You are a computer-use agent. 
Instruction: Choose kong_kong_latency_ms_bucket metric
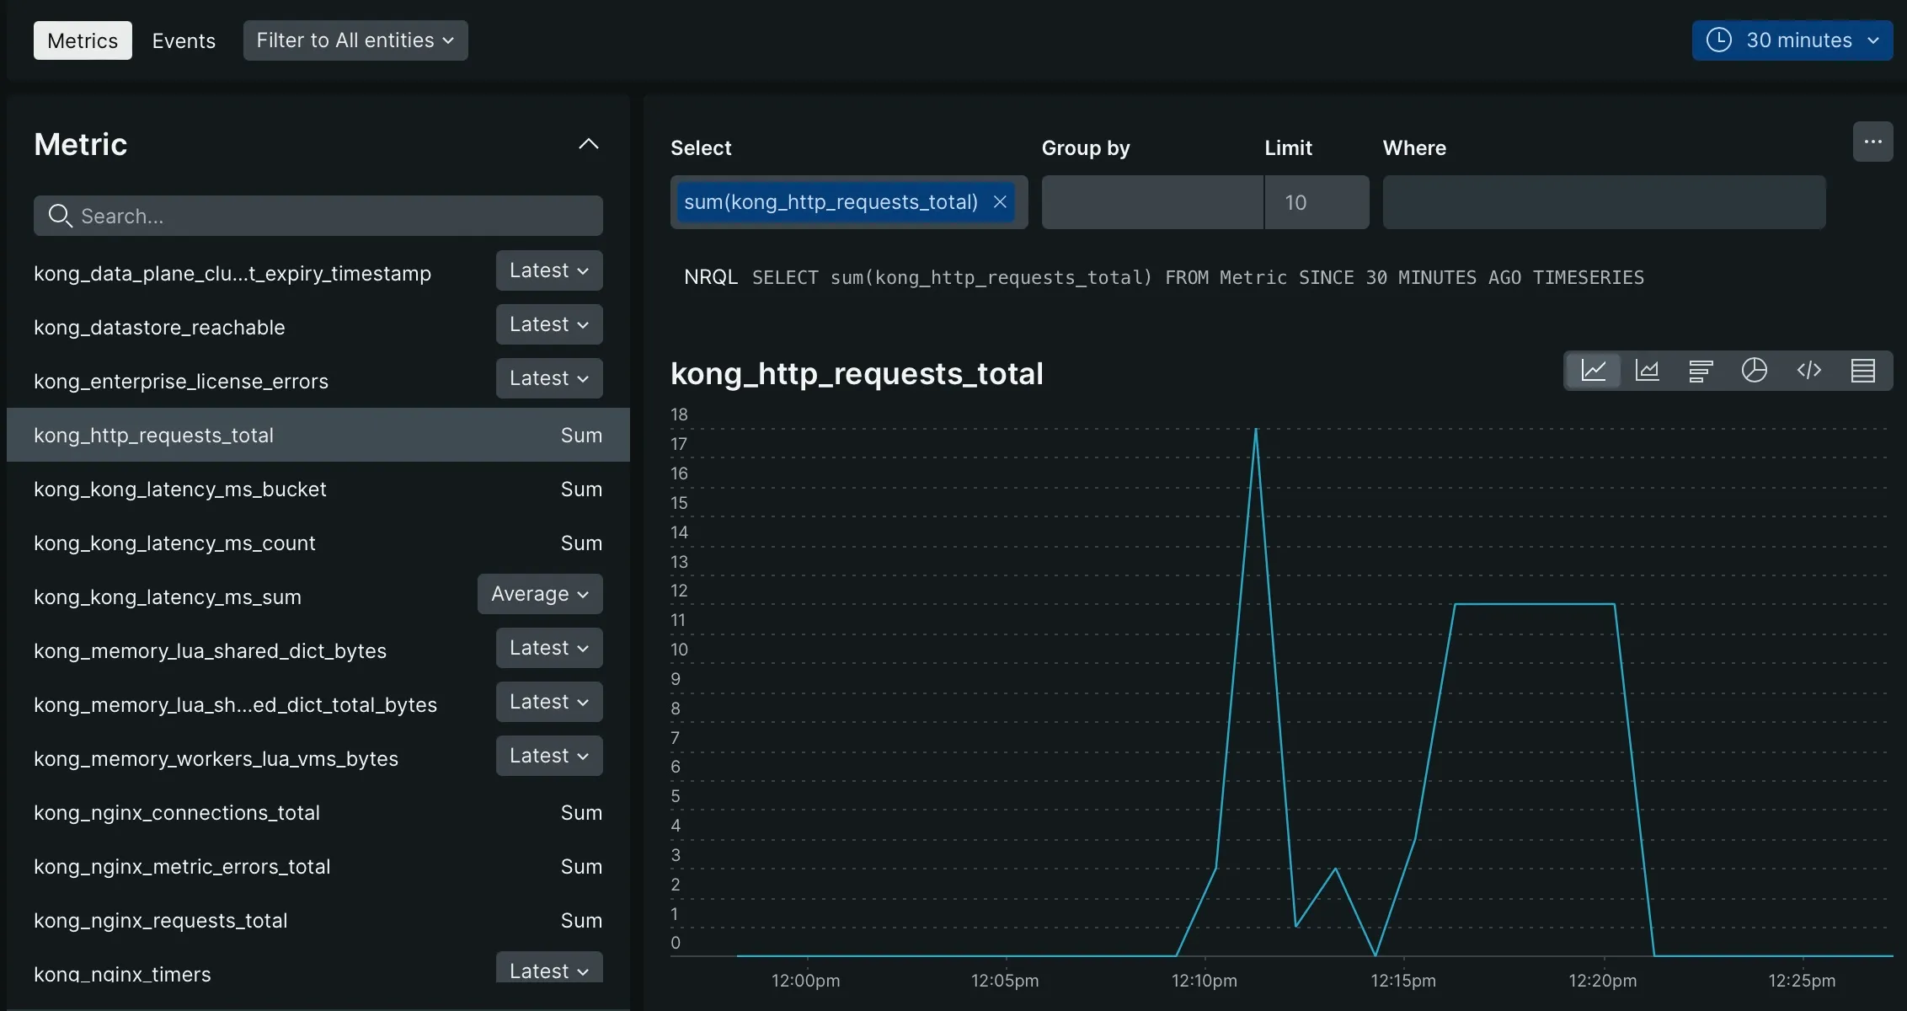[180, 489]
